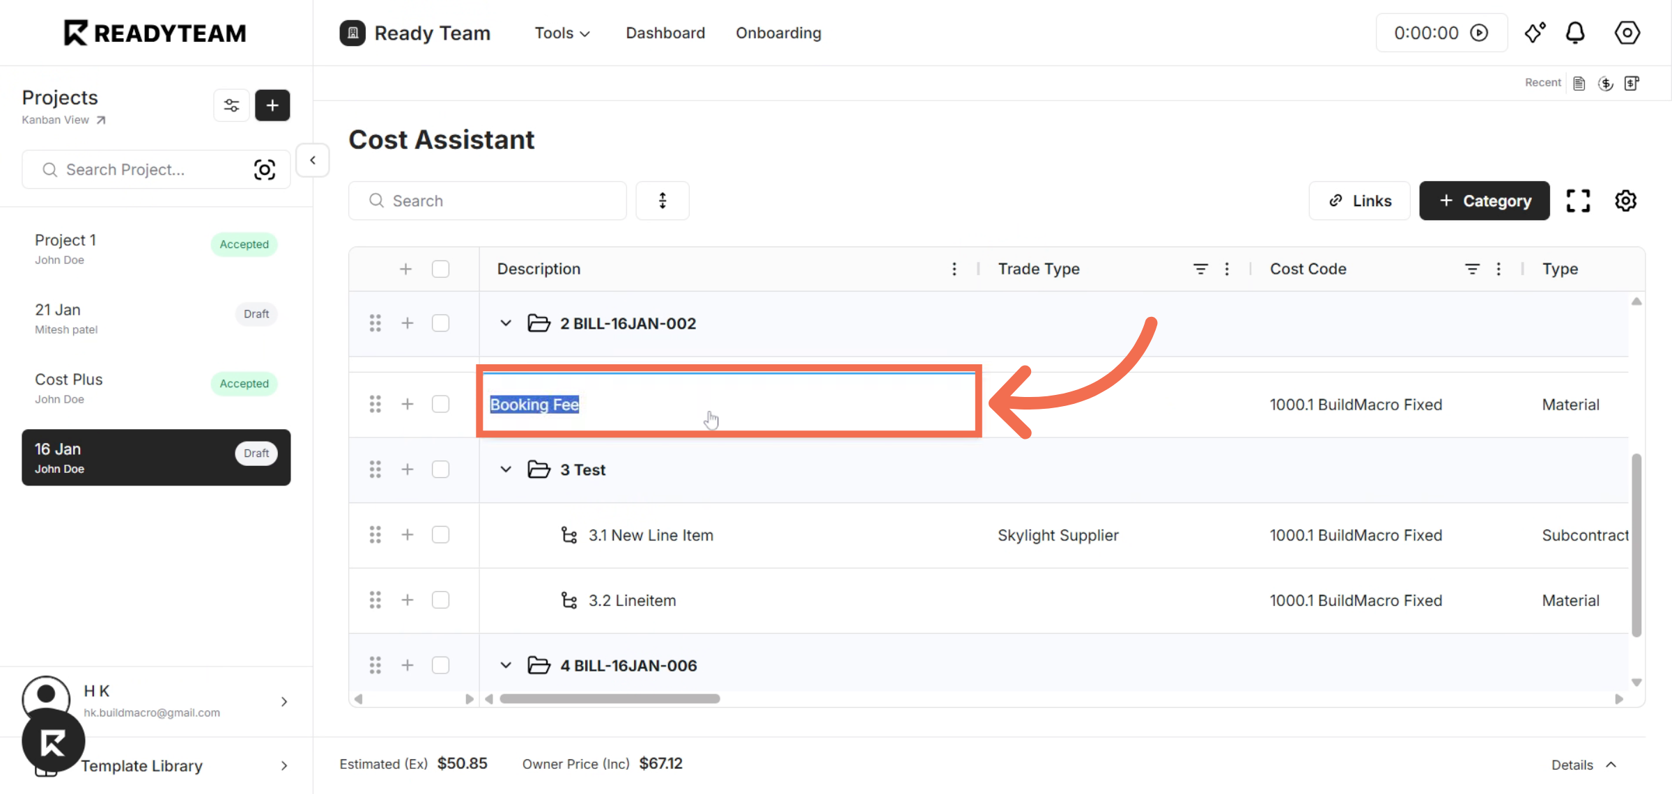Click the project filter sliders icon
Screen dimensions: 1672x794
(x=231, y=105)
